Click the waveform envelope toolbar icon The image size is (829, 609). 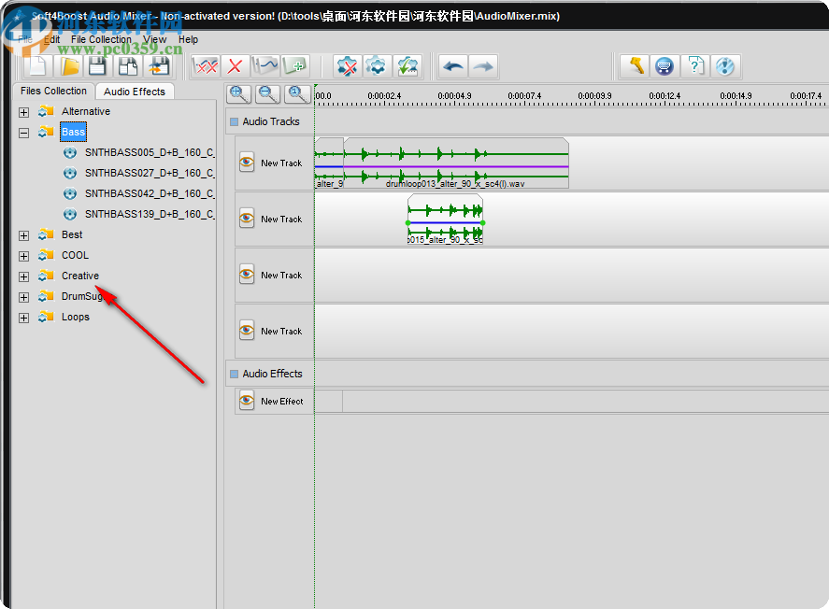(264, 66)
